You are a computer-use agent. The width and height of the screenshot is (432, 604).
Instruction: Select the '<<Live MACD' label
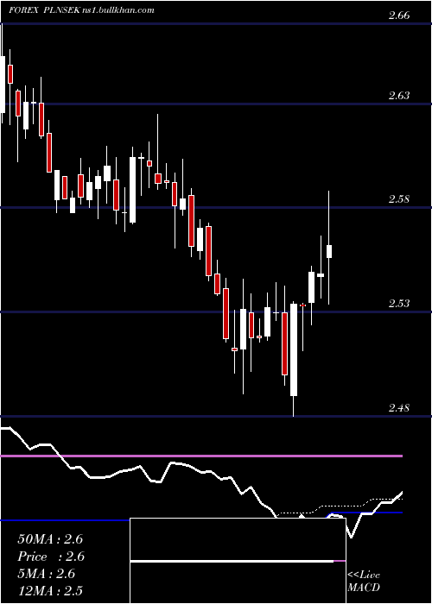coord(364,582)
